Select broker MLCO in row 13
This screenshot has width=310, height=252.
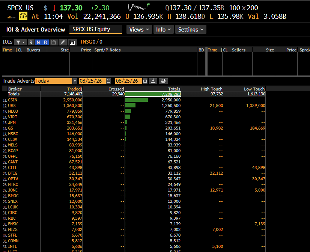[x=13, y=112]
